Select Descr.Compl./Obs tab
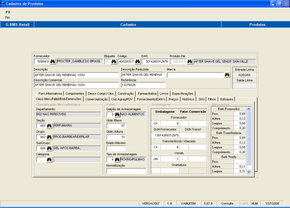Image resolution: width=290 pixels, height=208 pixels. pos(101,94)
